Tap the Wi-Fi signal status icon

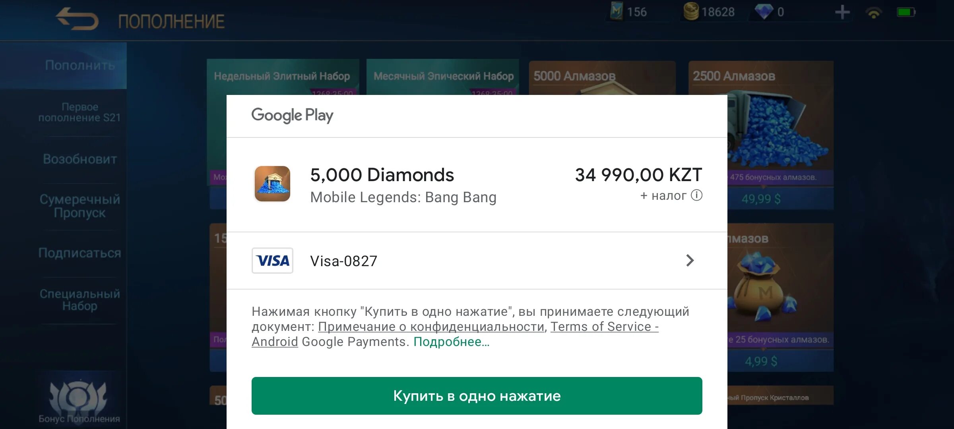[873, 13]
